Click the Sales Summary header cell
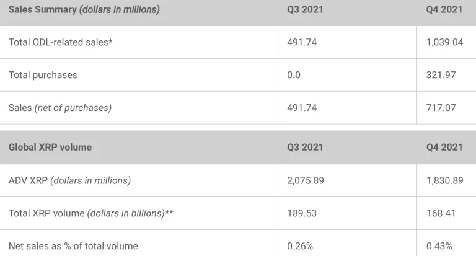Viewport: 476px width, 256px height. coord(84,10)
